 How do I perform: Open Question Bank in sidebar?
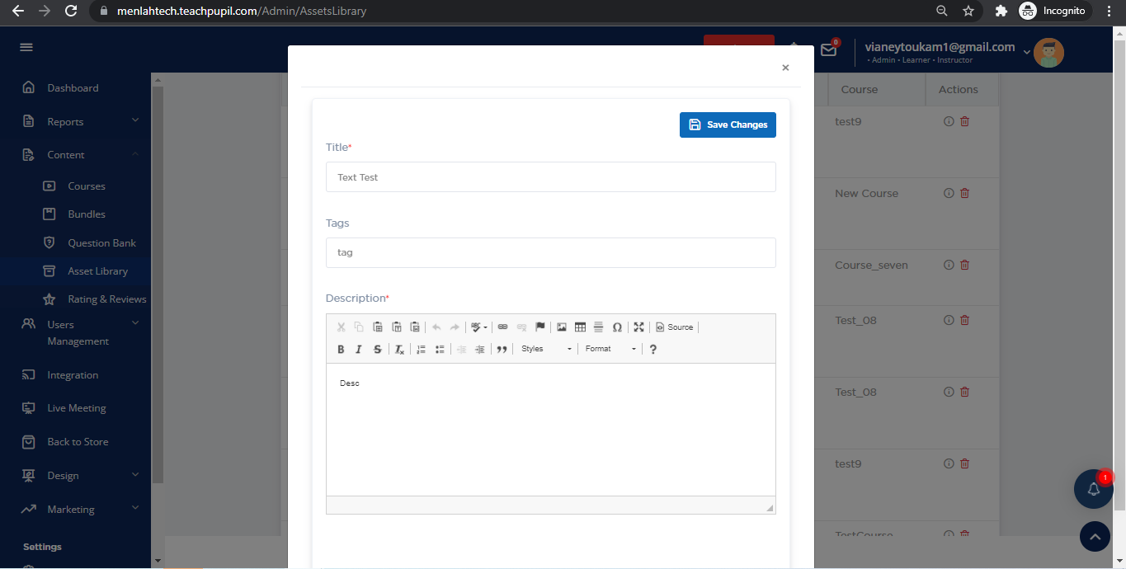[101, 243]
